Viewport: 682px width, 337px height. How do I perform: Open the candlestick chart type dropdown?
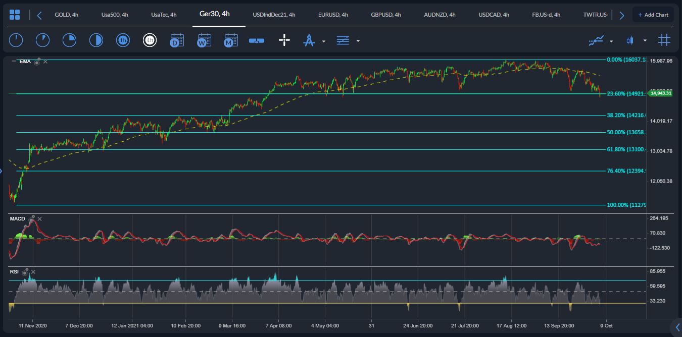(x=645, y=41)
